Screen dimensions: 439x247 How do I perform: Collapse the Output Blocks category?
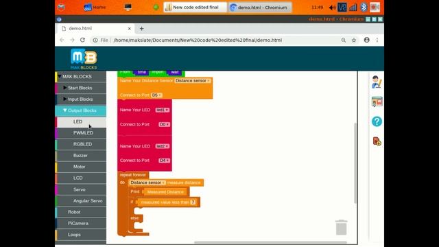[64, 110]
